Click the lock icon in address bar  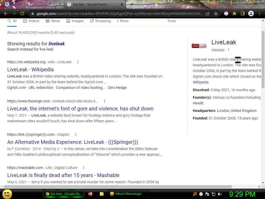tap(33, 13)
